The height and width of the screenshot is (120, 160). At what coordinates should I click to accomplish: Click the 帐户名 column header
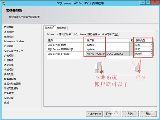tap(107, 40)
